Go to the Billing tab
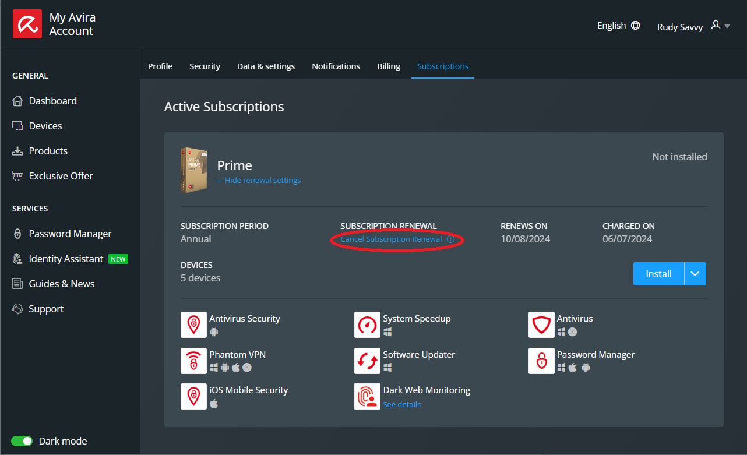 click(389, 66)
